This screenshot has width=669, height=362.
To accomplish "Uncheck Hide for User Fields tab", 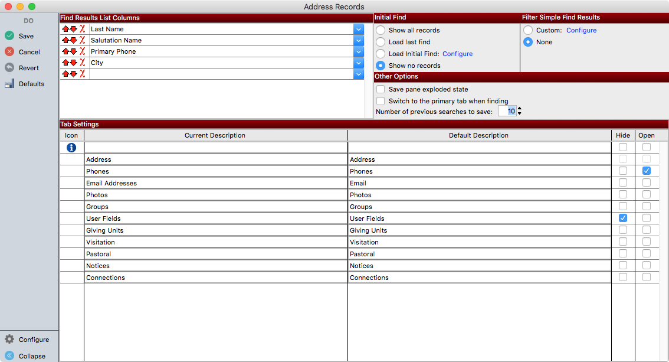I will click(x=623, y=218).
